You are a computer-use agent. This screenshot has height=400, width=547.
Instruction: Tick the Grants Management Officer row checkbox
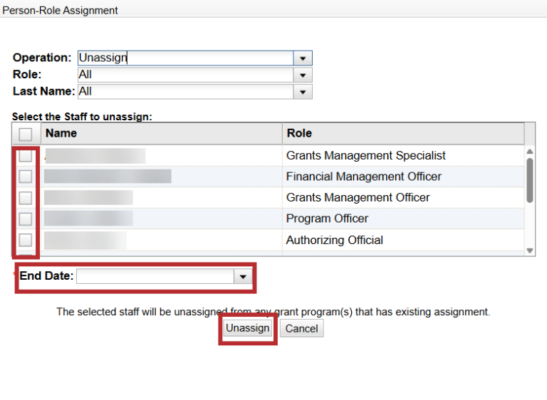(26, 198)
